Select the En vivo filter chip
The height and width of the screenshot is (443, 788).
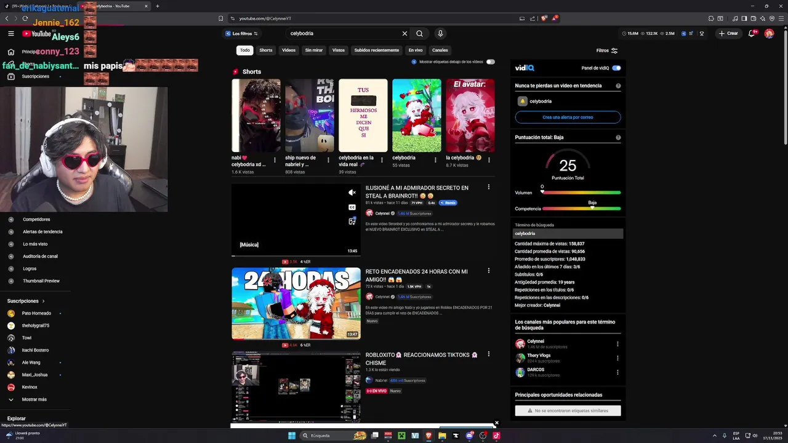416,50
